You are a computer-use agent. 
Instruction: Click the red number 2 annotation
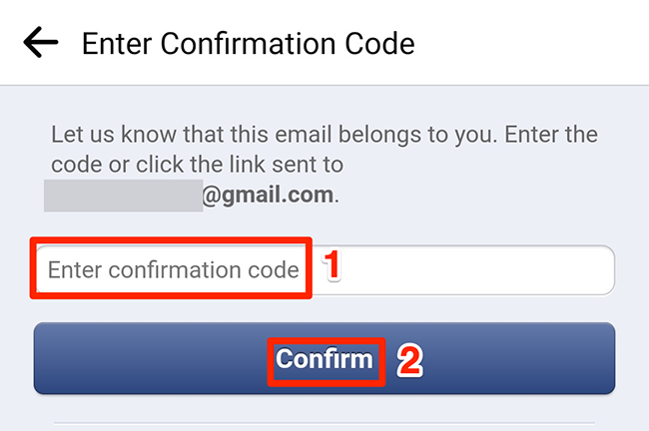[409, 361]
